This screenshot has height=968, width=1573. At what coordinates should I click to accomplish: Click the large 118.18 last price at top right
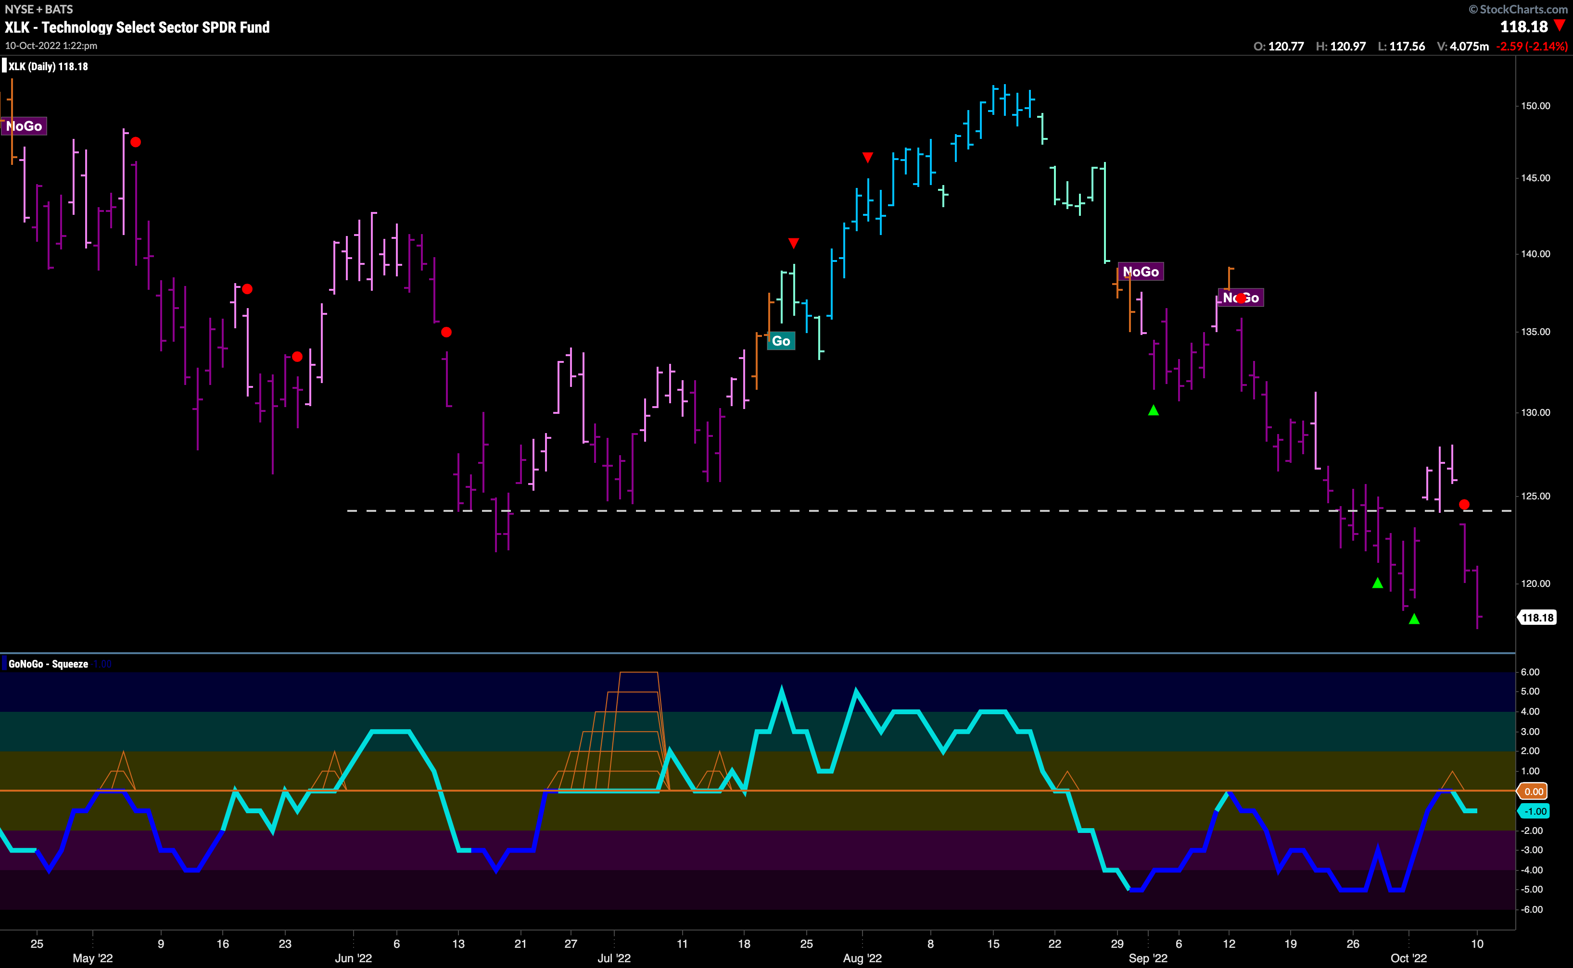pos(1523,27)
